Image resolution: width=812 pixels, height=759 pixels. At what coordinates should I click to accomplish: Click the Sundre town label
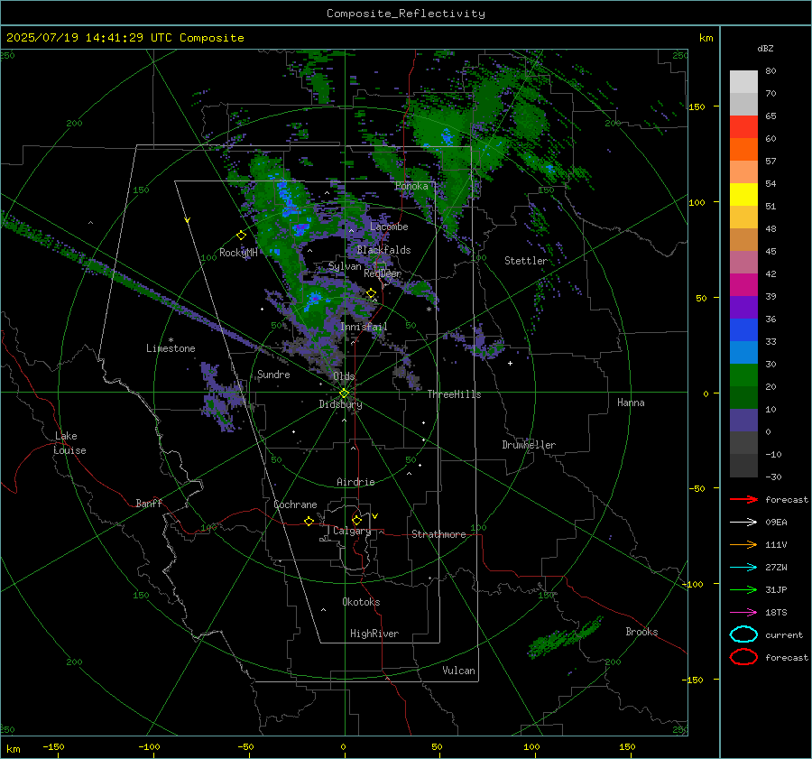coord(273,374)
